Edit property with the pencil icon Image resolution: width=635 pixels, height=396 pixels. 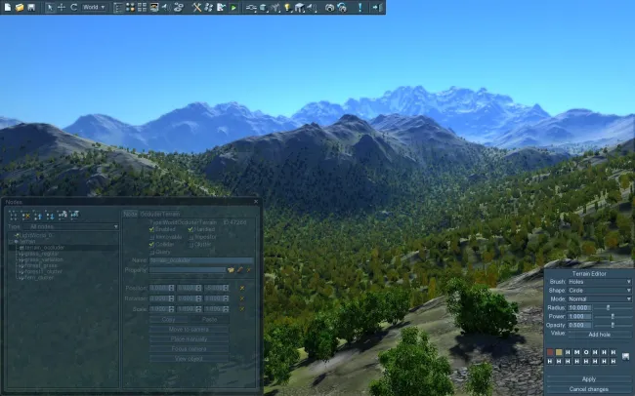tap(240, 270)
